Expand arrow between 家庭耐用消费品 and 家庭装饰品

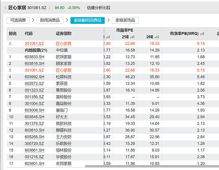pos(108,20)
